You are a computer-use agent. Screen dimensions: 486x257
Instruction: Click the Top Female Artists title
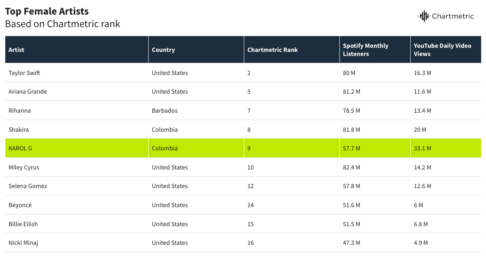[x=47, y=11]
